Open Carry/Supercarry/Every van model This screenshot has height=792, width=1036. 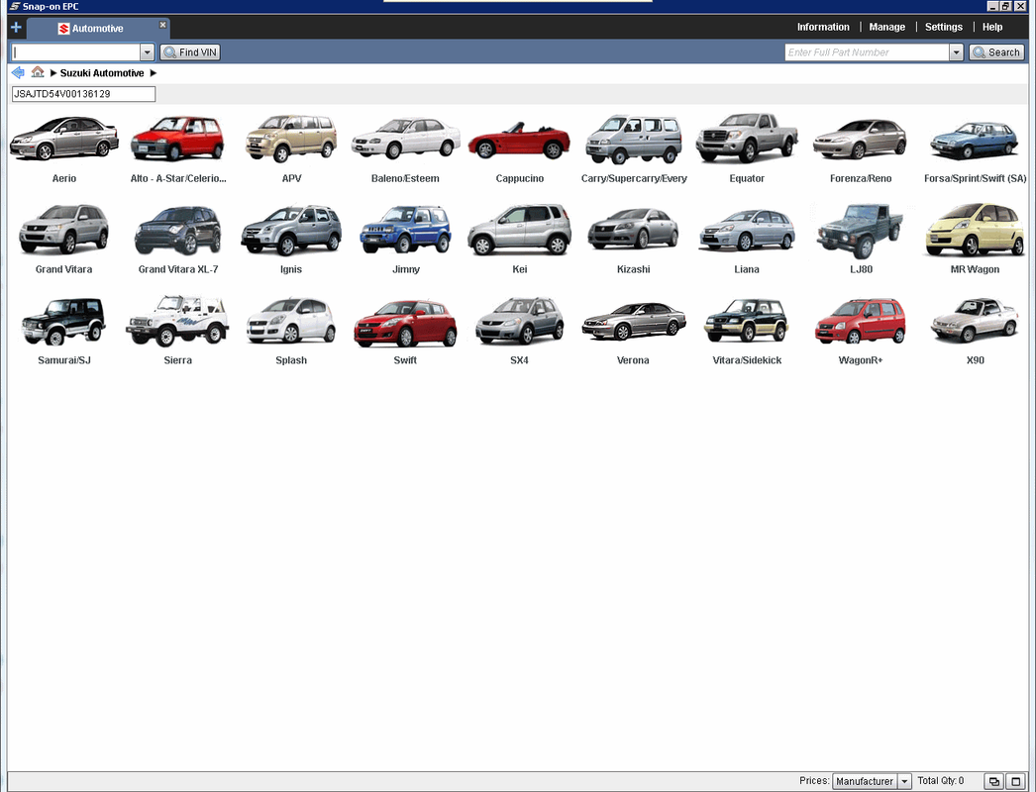pos(634,139)
